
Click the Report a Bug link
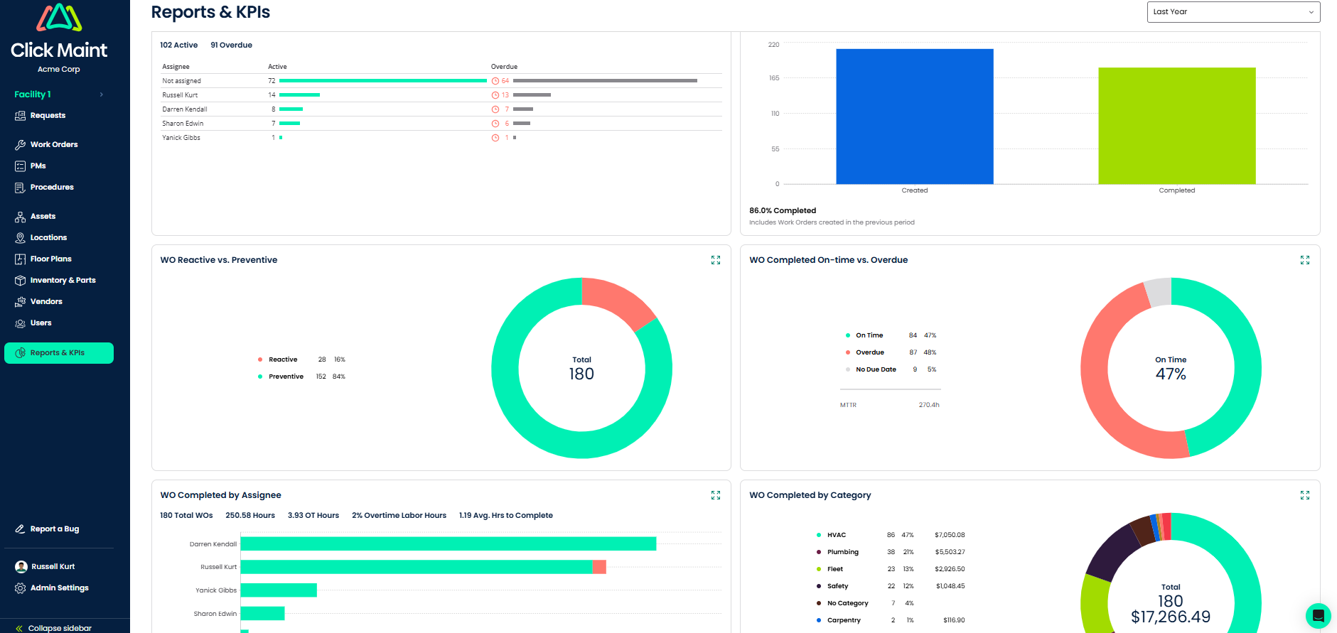coord(54,529)
